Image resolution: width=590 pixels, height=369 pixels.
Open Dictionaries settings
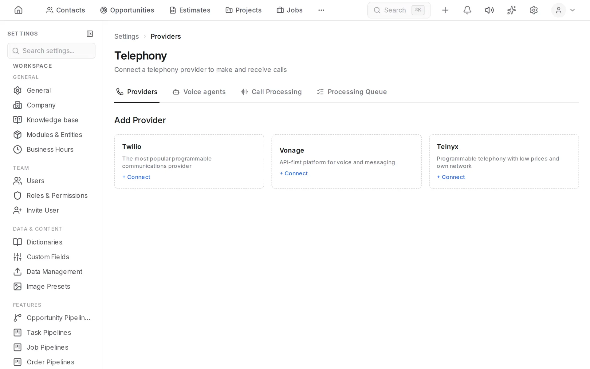(x=51, y=242)
